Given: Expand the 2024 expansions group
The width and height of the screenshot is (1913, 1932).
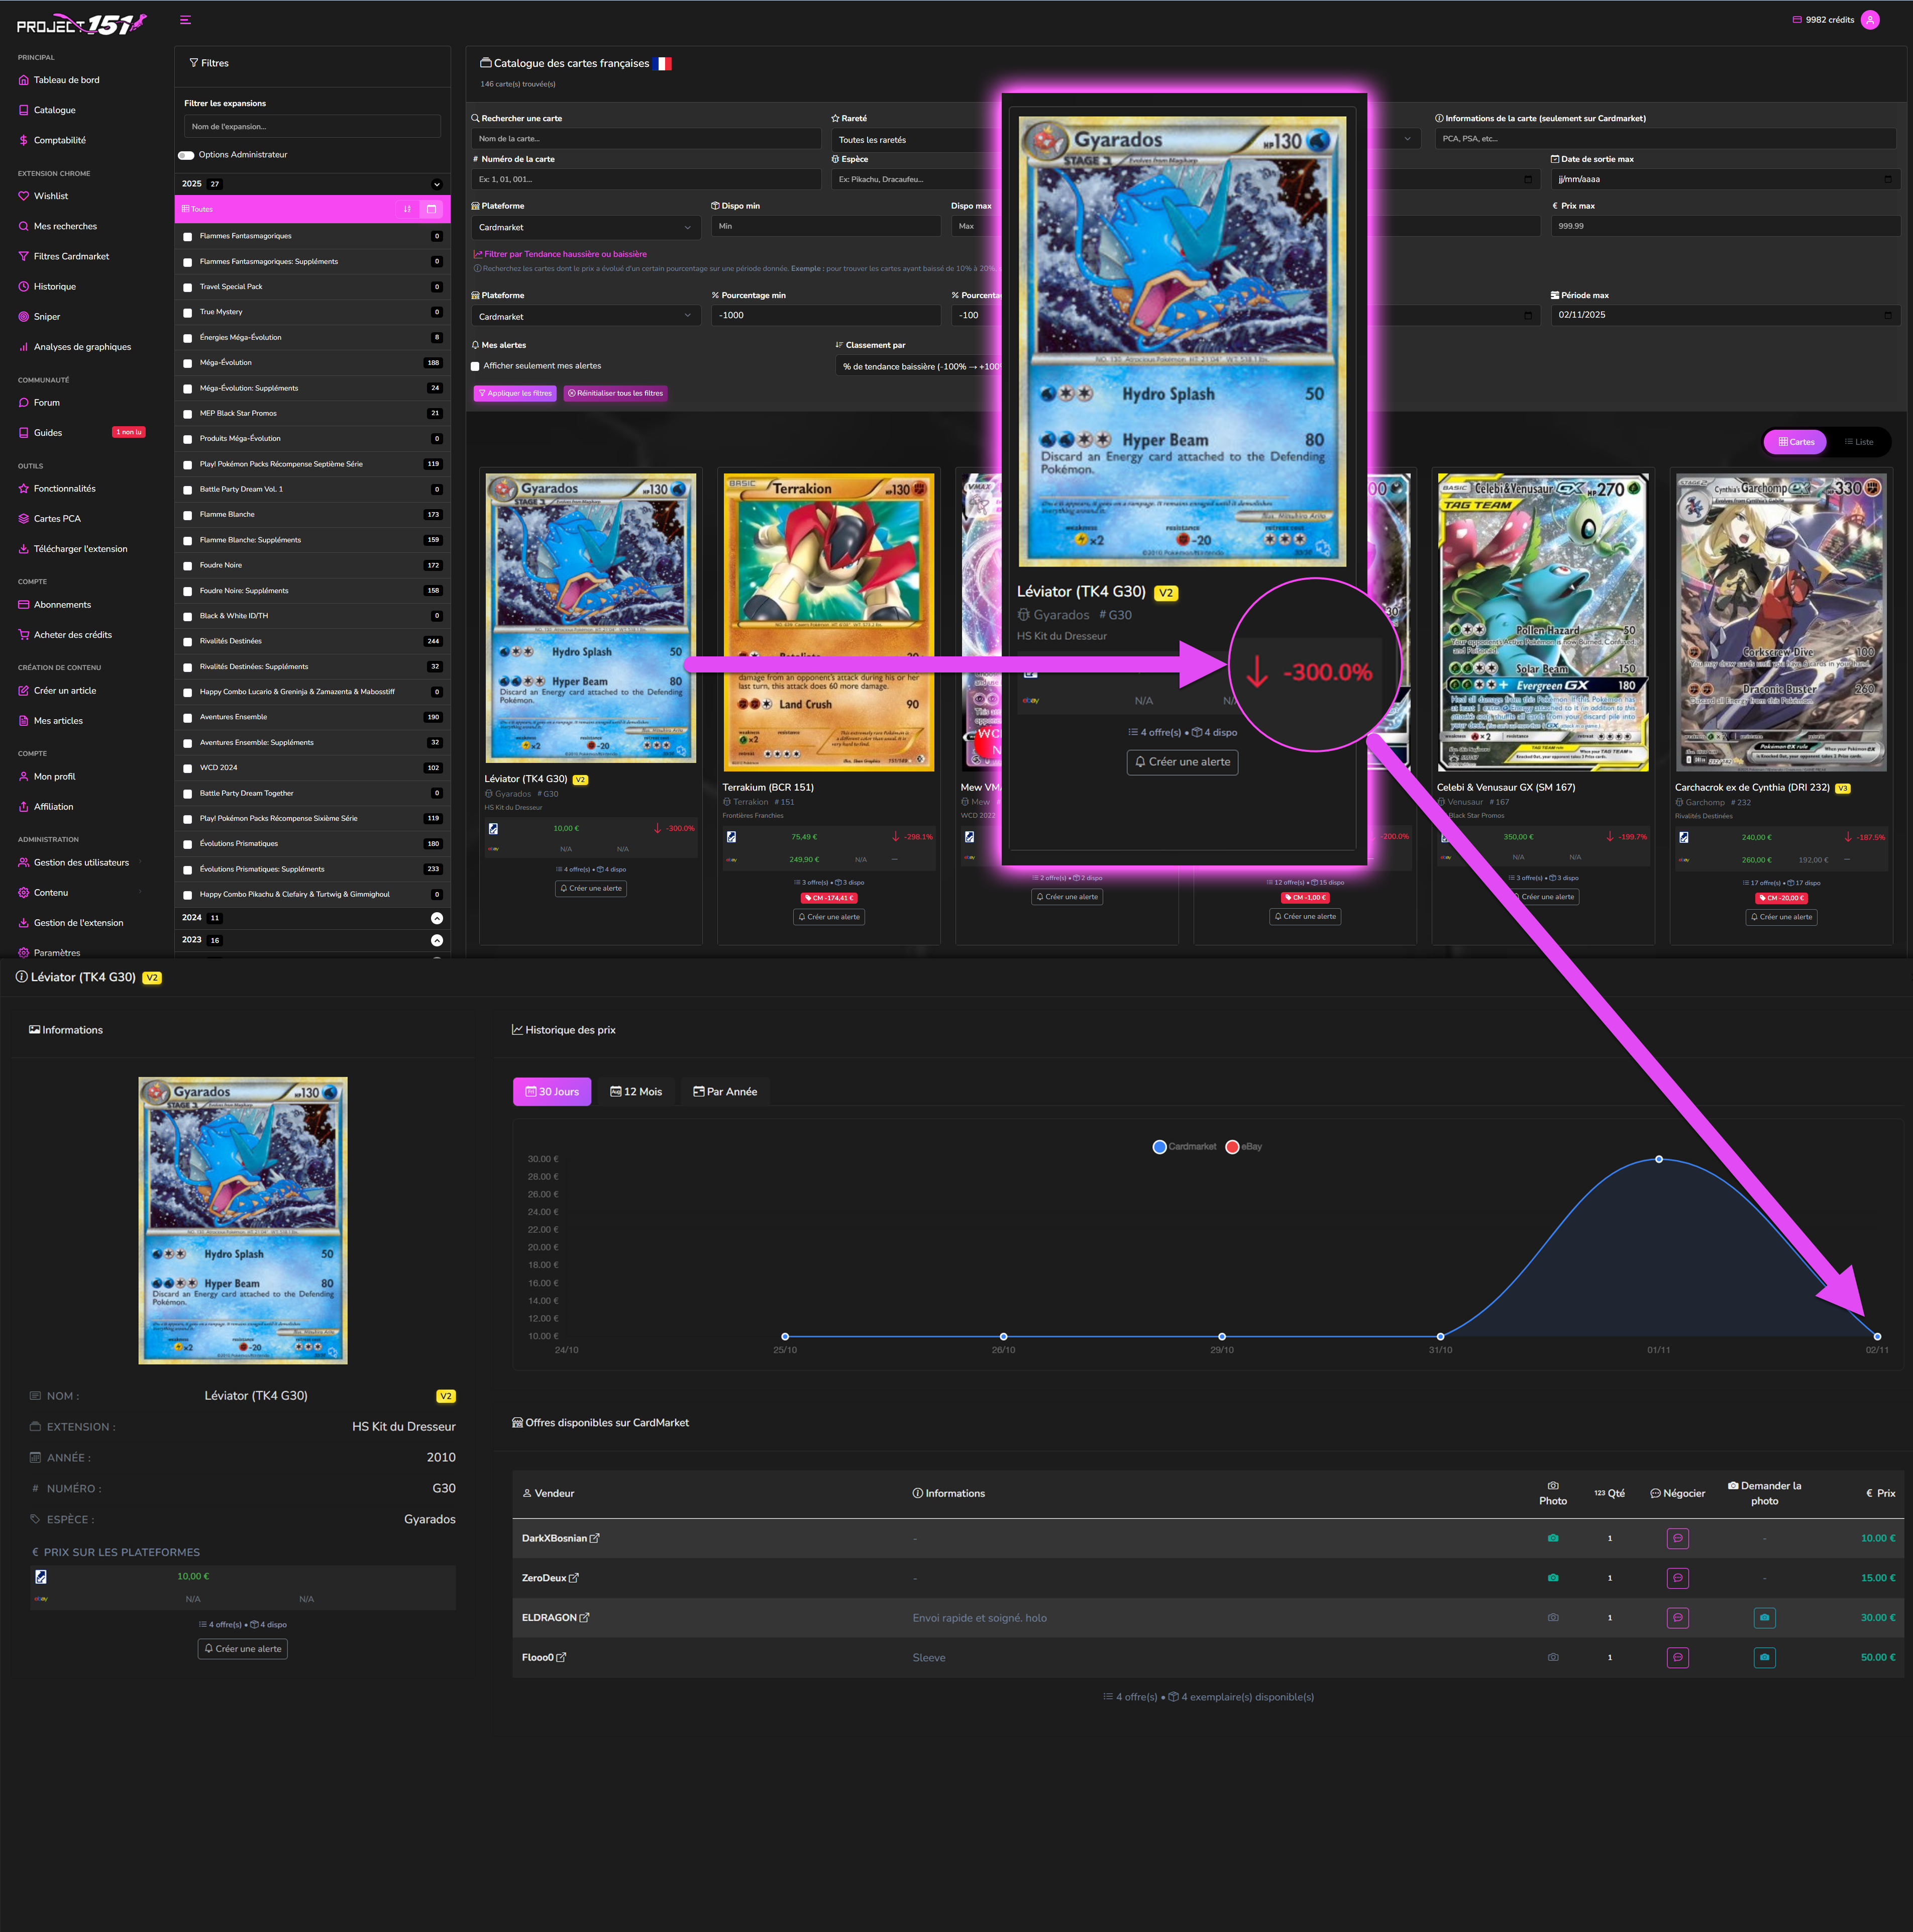Looking at the screenshot, I should tap(437, 918).
